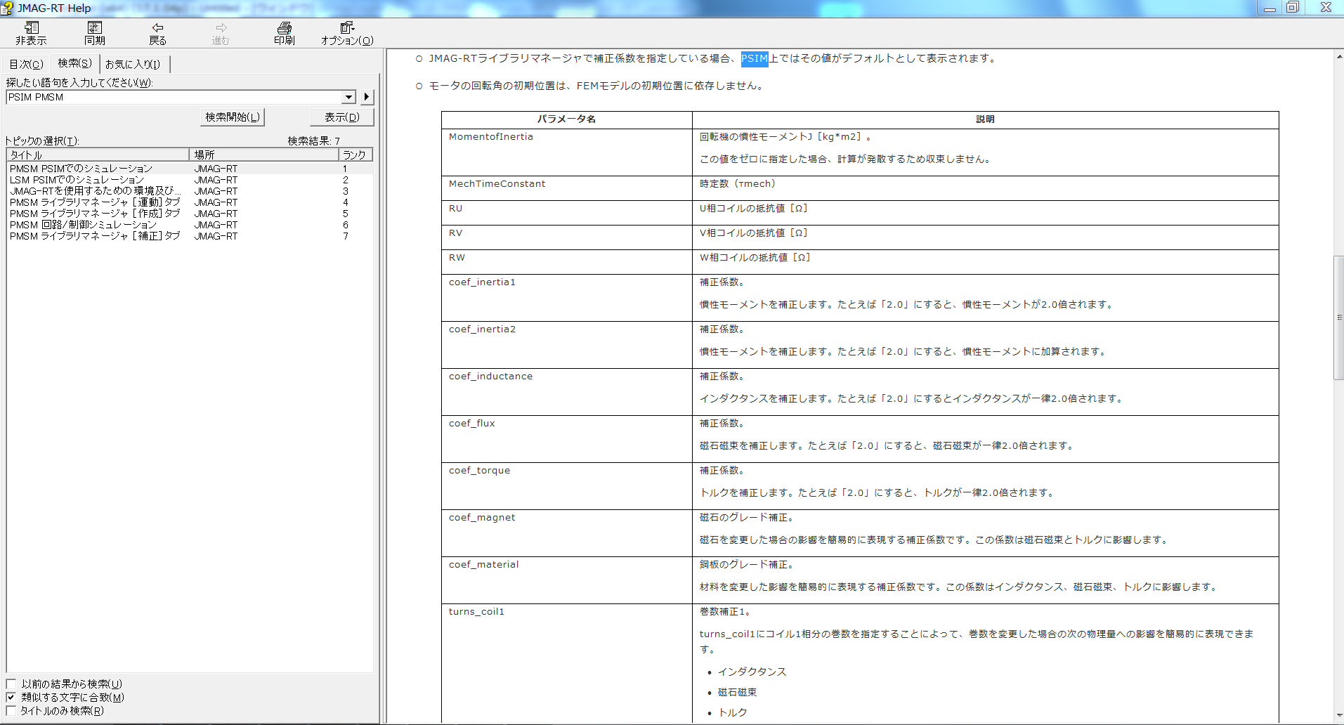Click the JMAG-RT Help title bar icon

coord(7,8)
